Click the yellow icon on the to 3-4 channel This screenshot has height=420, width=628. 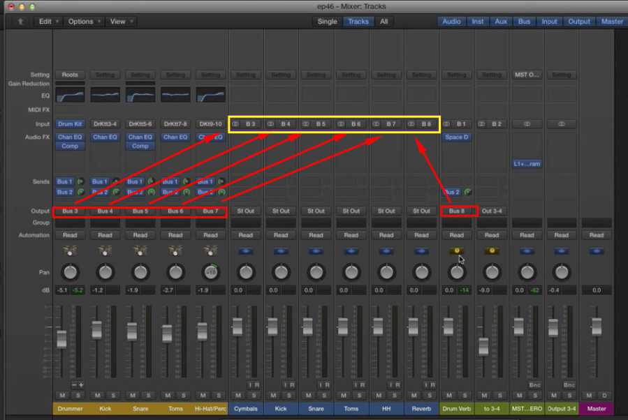492,250
